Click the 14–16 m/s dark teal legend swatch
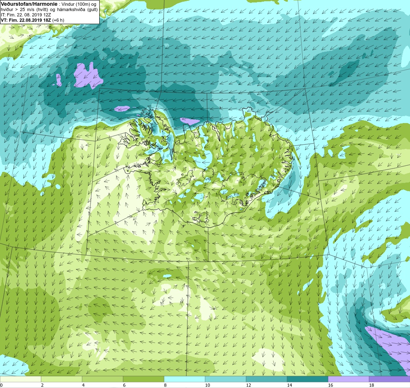The width and height of the screenshot is (410, 388). pyautogui.click(x=307, y=379)
